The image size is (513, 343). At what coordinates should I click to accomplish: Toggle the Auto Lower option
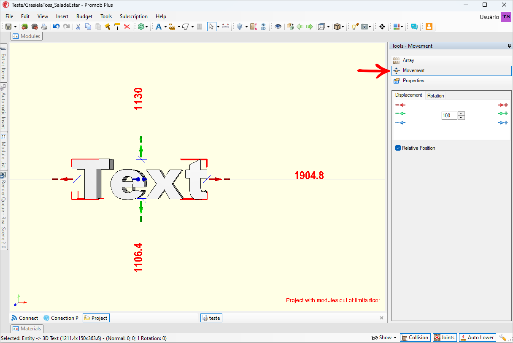478,338
